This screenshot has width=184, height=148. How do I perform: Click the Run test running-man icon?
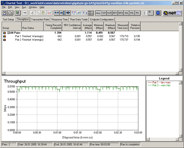17,13
